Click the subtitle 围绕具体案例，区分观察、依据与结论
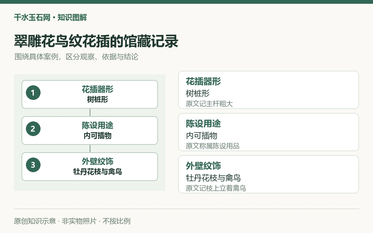373x233 pixels. (76, 57)
